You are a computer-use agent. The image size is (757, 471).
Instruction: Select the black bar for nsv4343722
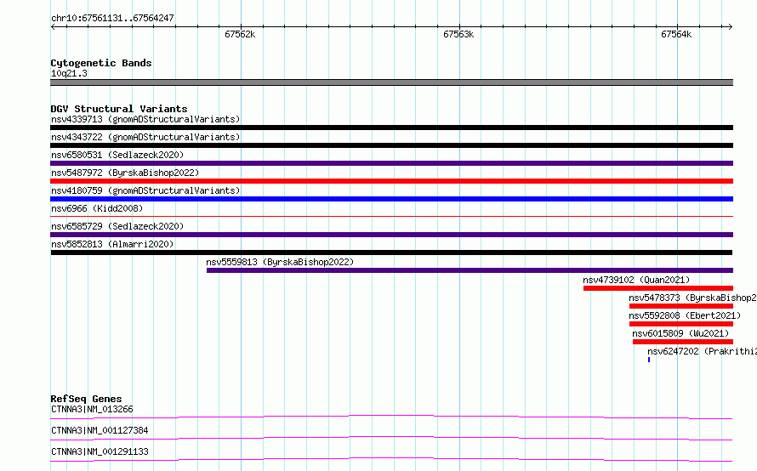(x=391, y=145)
